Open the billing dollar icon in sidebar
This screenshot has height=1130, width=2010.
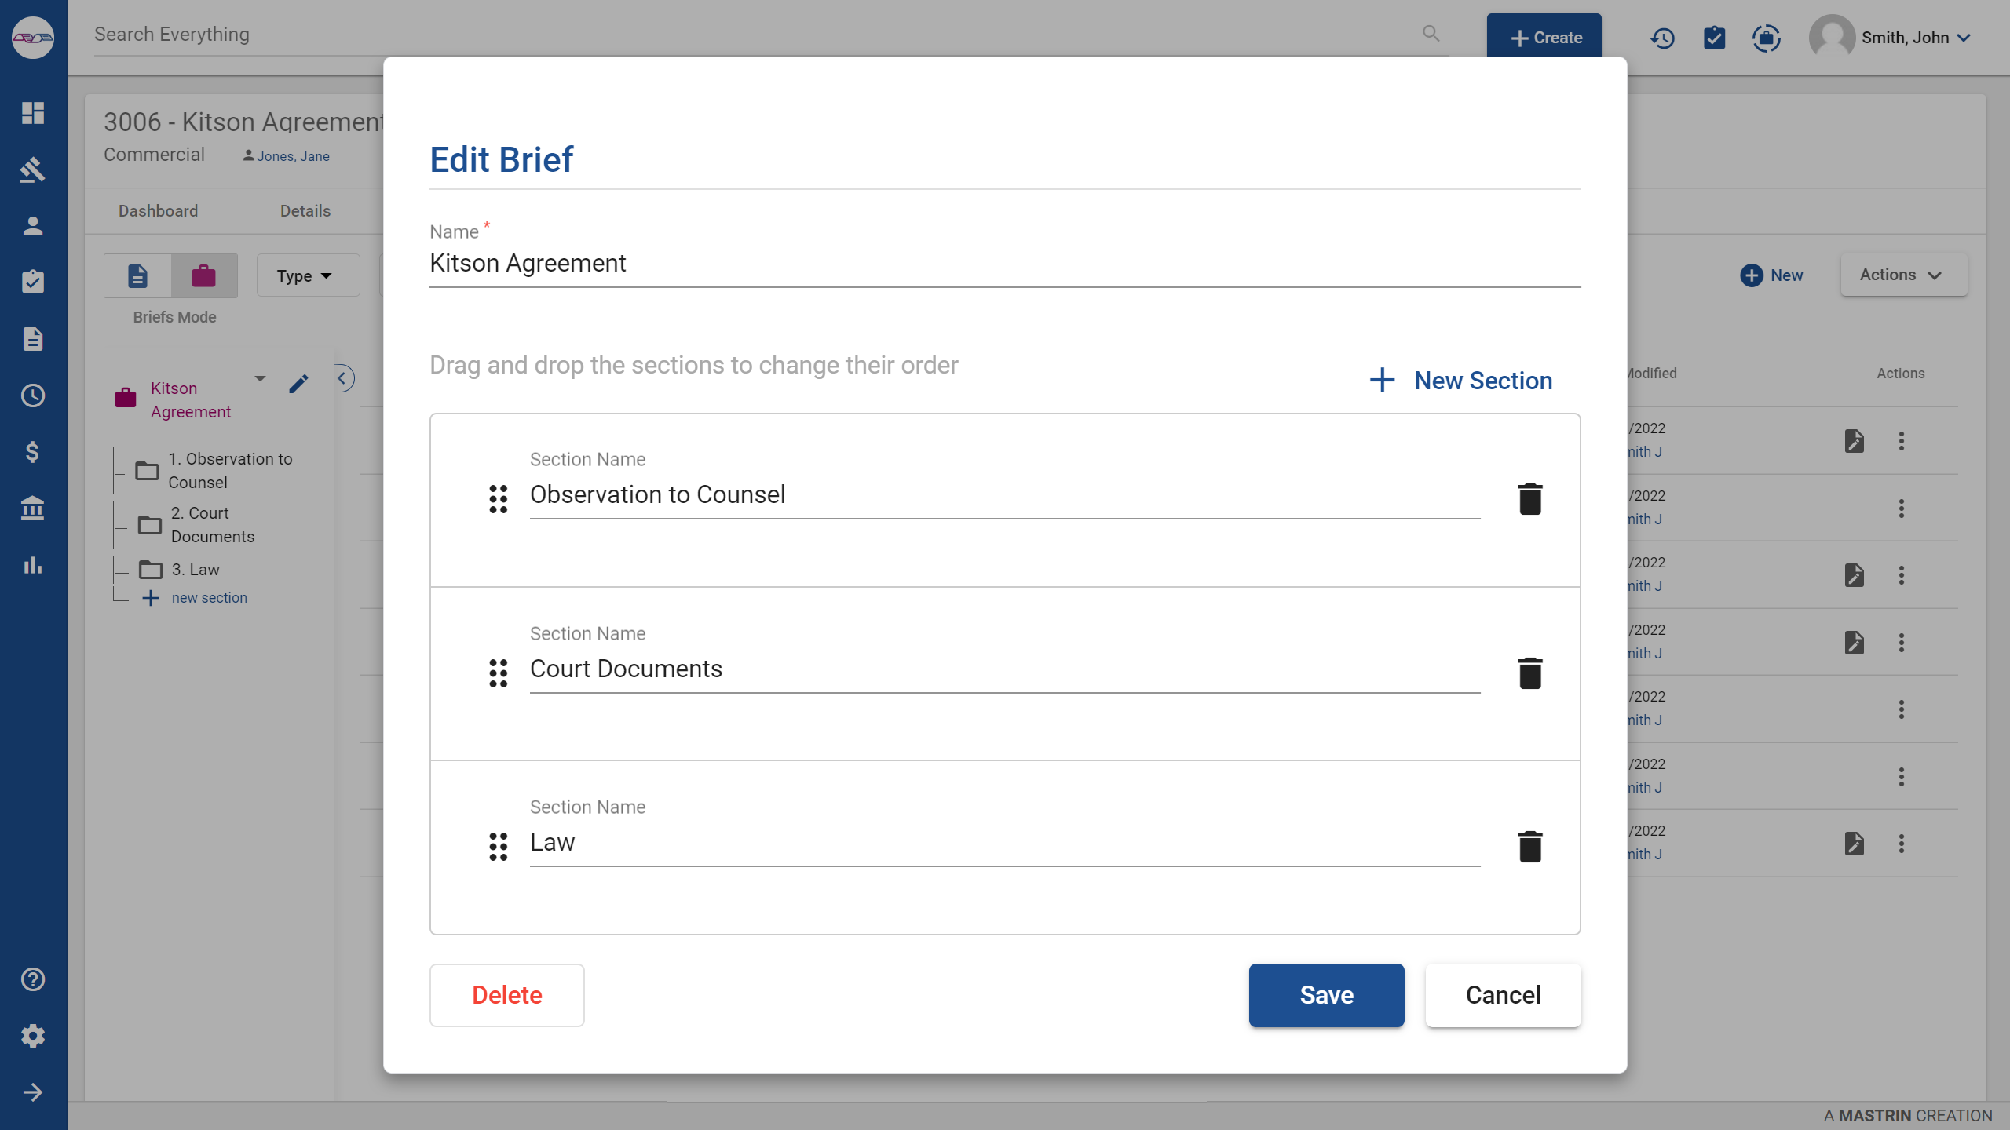33,452
